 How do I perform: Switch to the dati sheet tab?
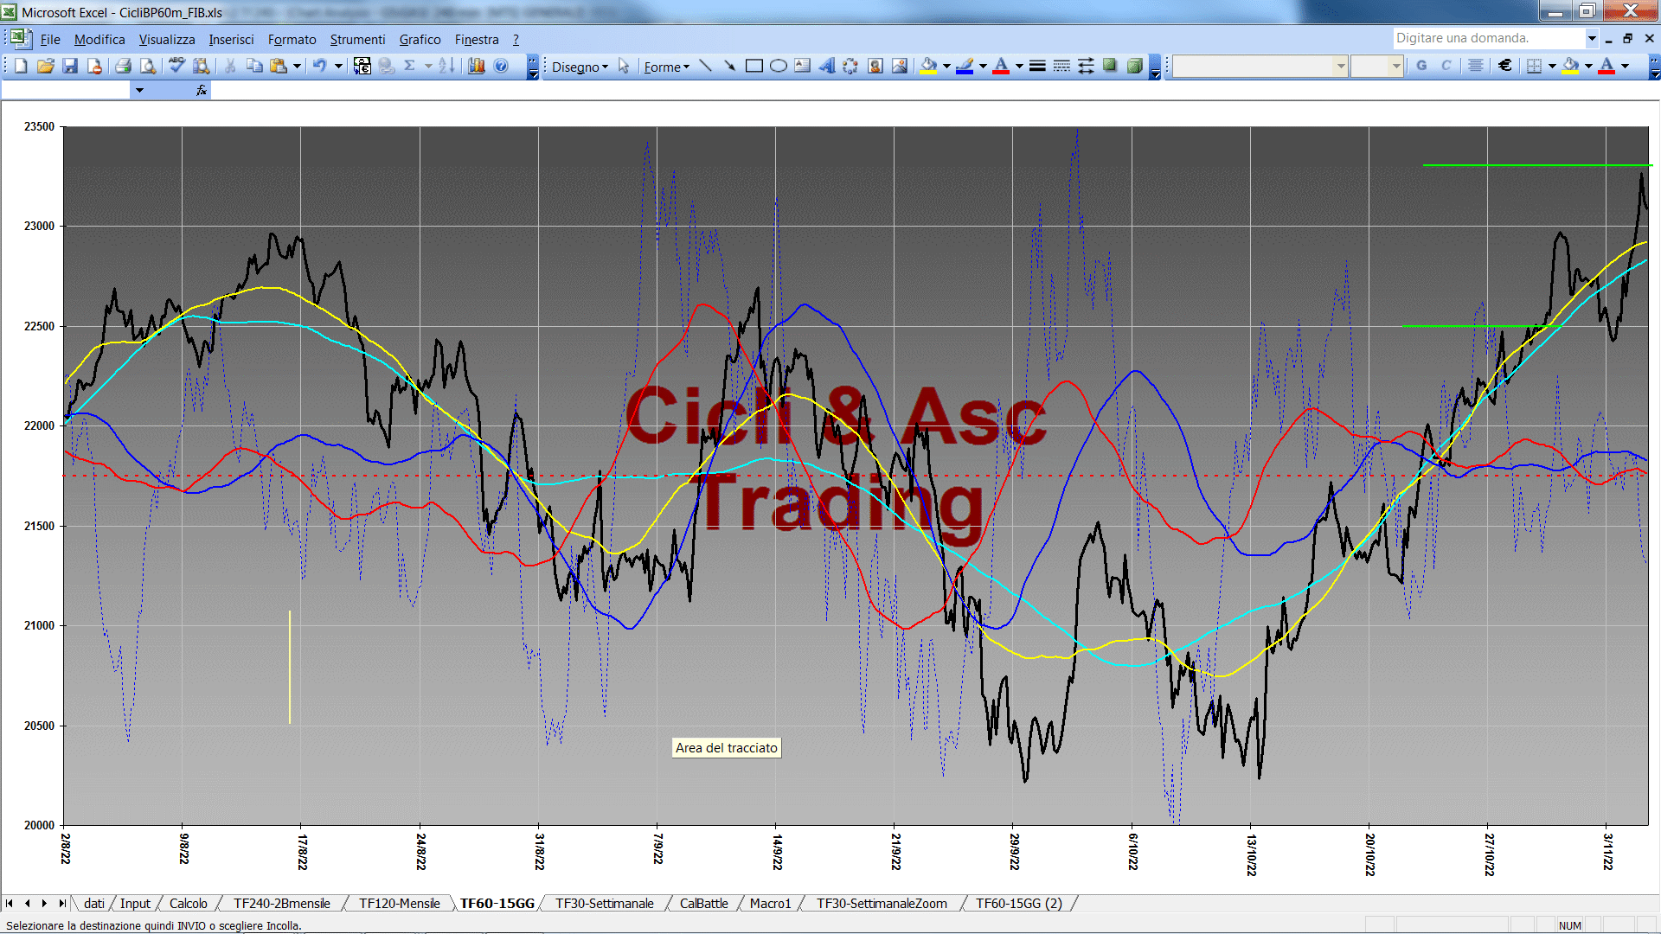pos(94,904)
